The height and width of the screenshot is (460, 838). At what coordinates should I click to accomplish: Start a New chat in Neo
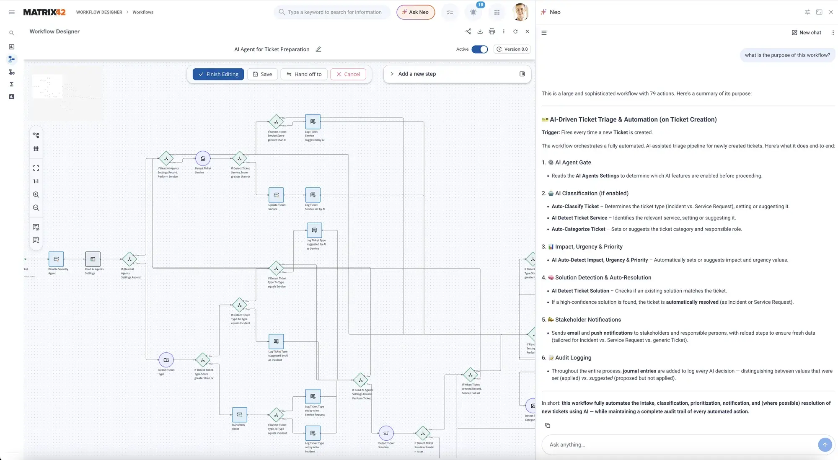click(807, 33)
